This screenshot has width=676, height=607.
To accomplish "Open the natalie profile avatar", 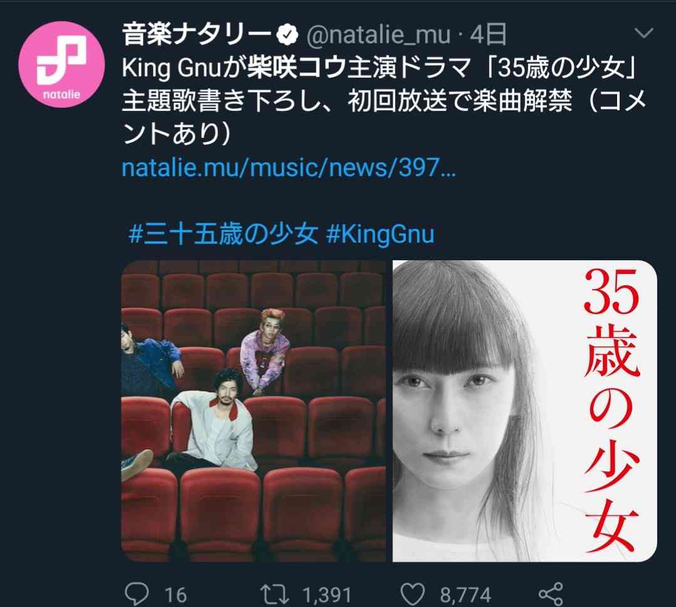I will pos(61,65).
